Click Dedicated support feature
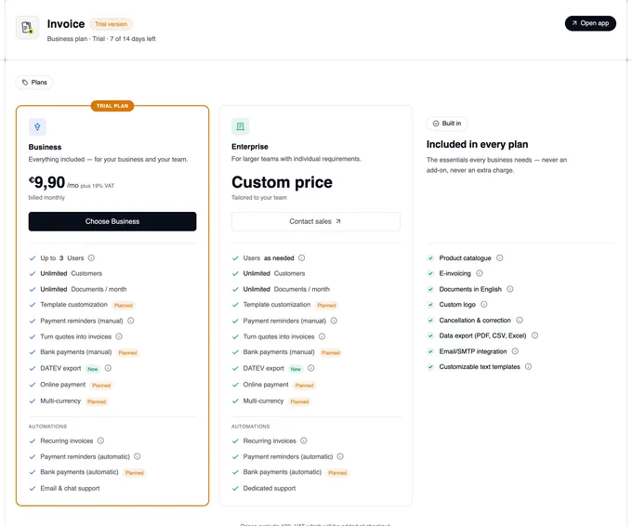The width and height of the screenshot is (632, 526). [x=270, y=488]
